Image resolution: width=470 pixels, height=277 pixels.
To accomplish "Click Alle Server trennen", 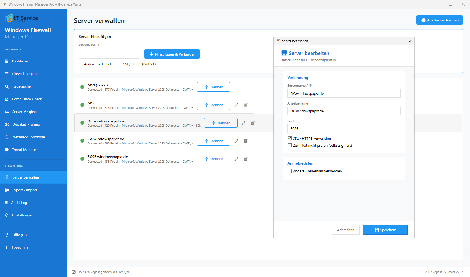I will [440, 20].
